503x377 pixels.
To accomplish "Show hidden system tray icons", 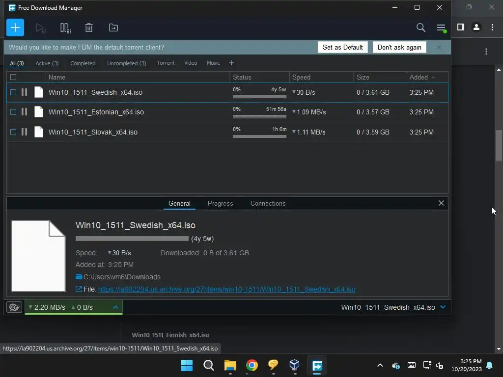I will 380,365.
